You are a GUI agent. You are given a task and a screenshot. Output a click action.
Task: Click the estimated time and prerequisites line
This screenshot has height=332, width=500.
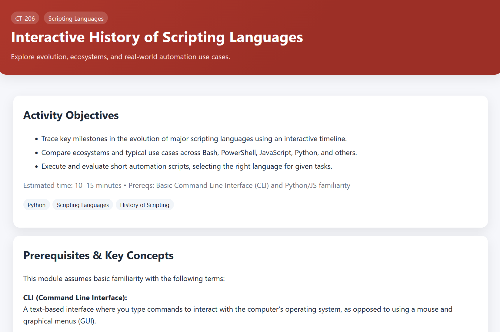(187, 185)
